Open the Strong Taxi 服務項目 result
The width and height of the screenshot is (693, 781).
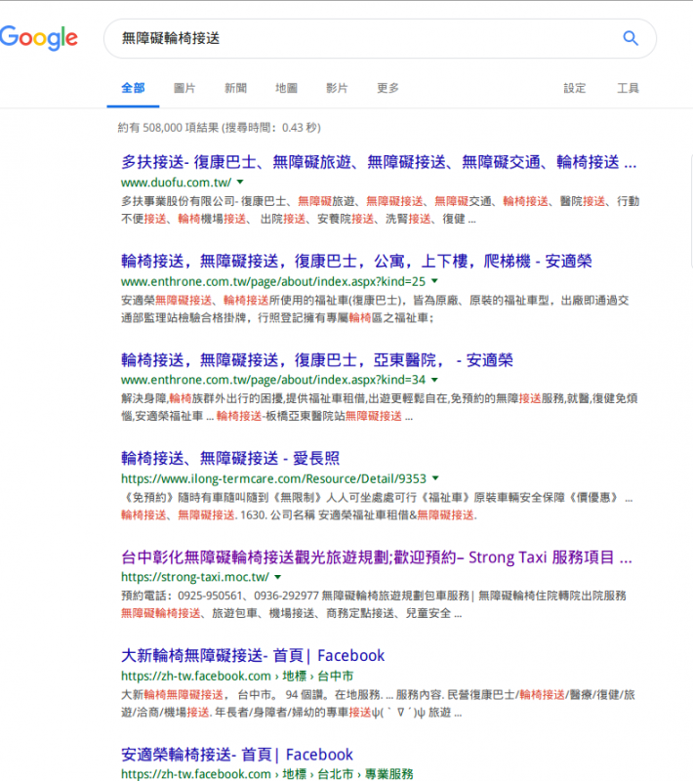coord(377,556)
